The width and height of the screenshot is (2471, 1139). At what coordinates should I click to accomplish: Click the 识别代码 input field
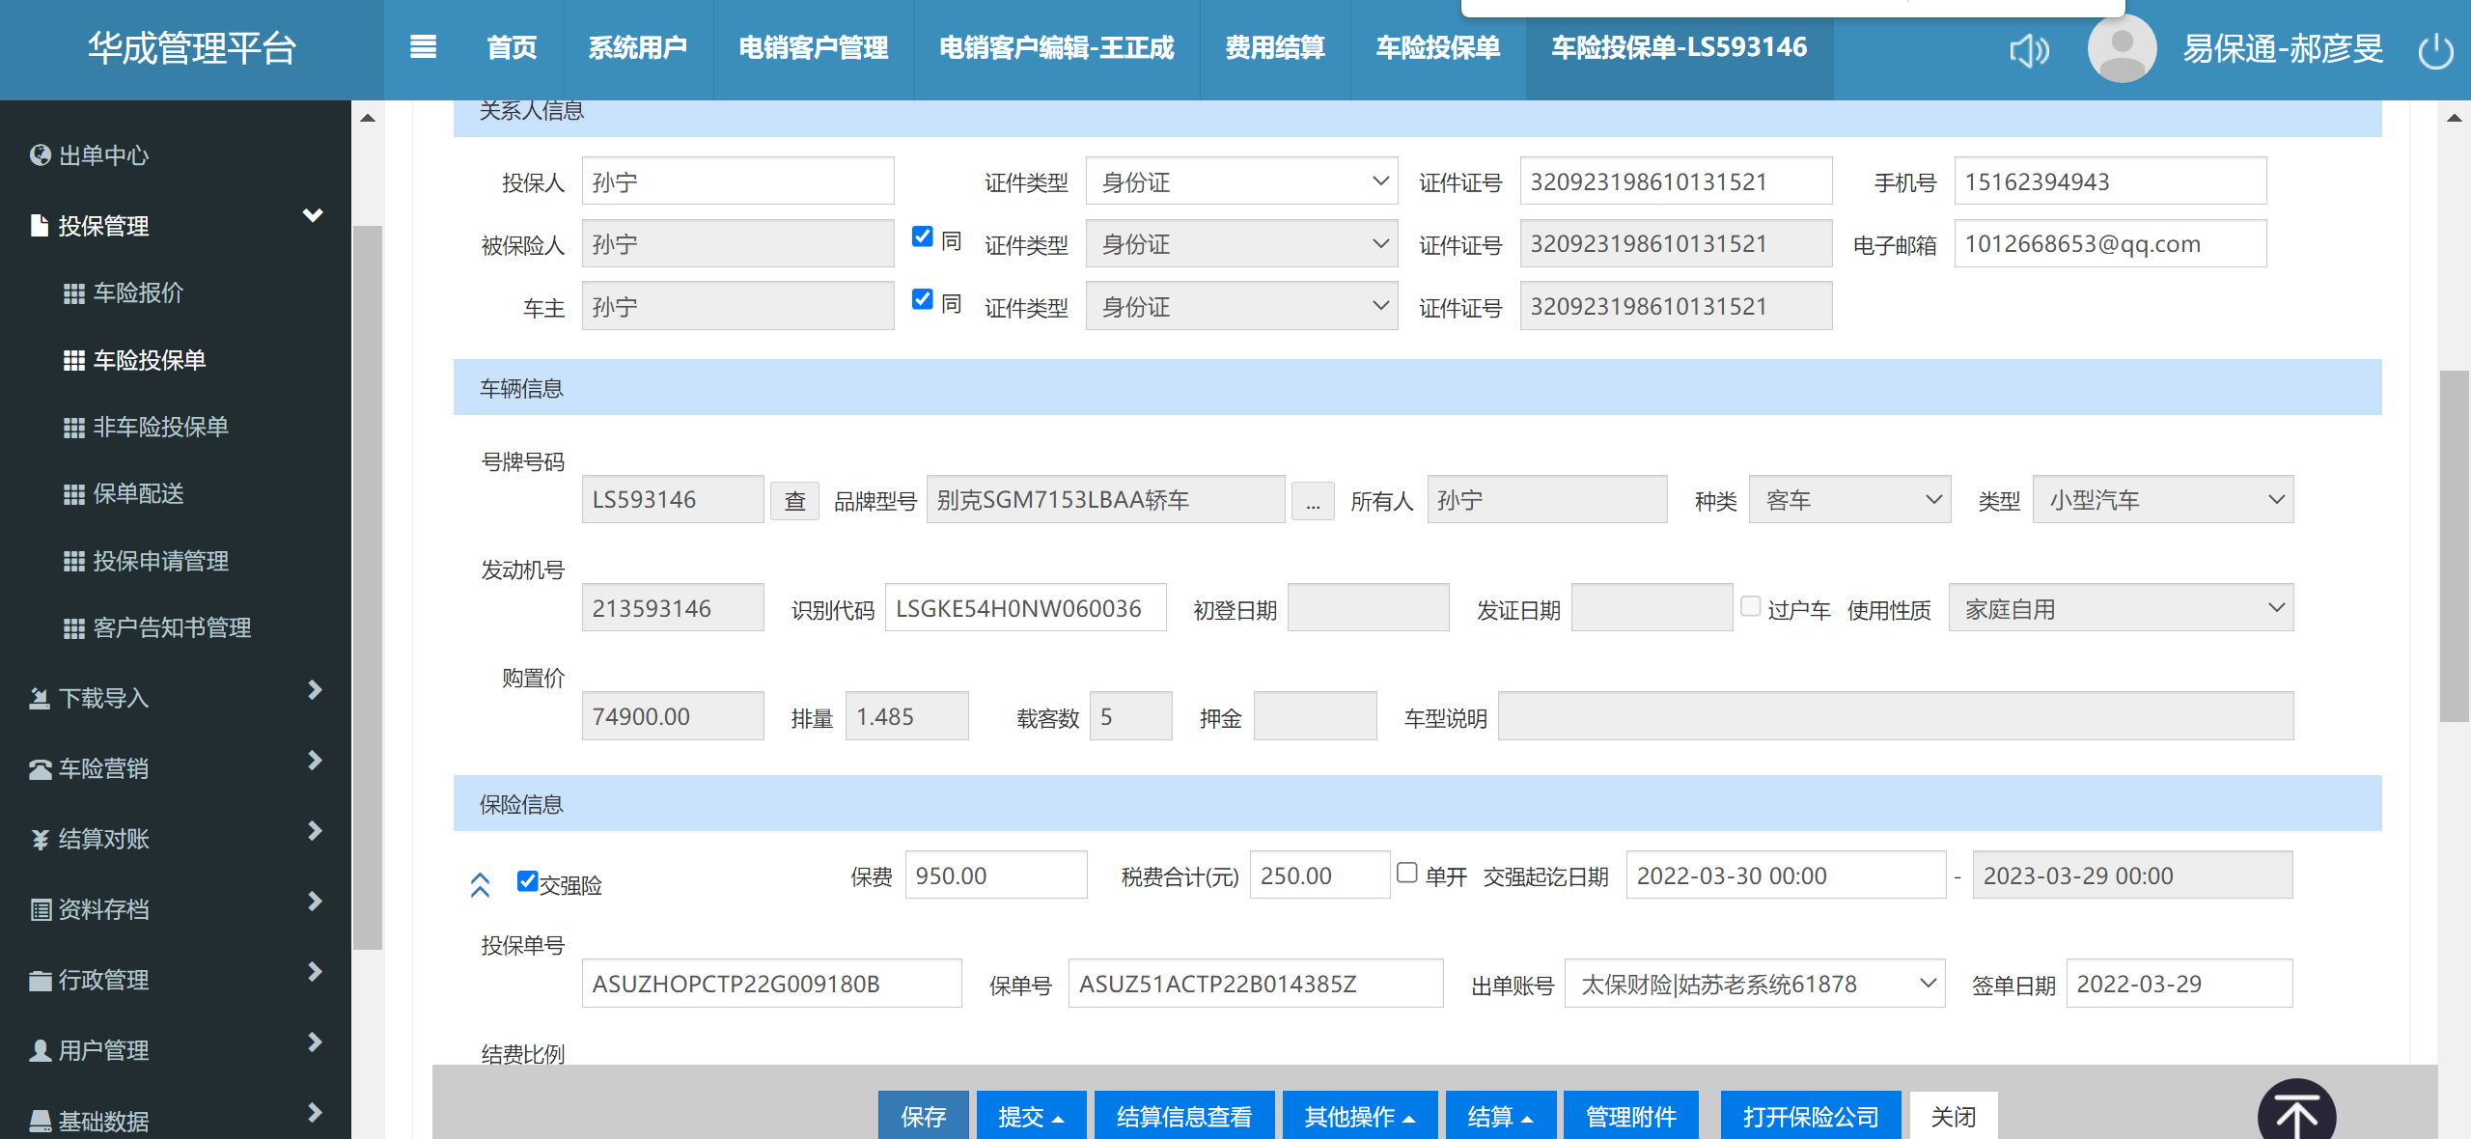tap(1025, 608)
